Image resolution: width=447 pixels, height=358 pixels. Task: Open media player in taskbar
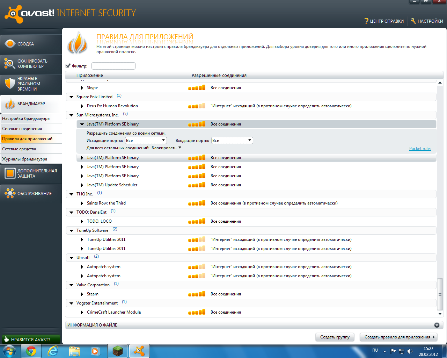point(95,351)
